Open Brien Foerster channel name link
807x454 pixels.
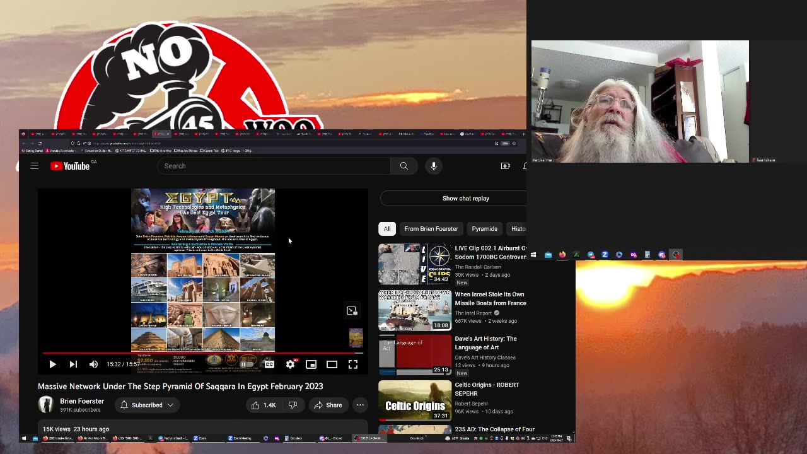click(82, 401)
